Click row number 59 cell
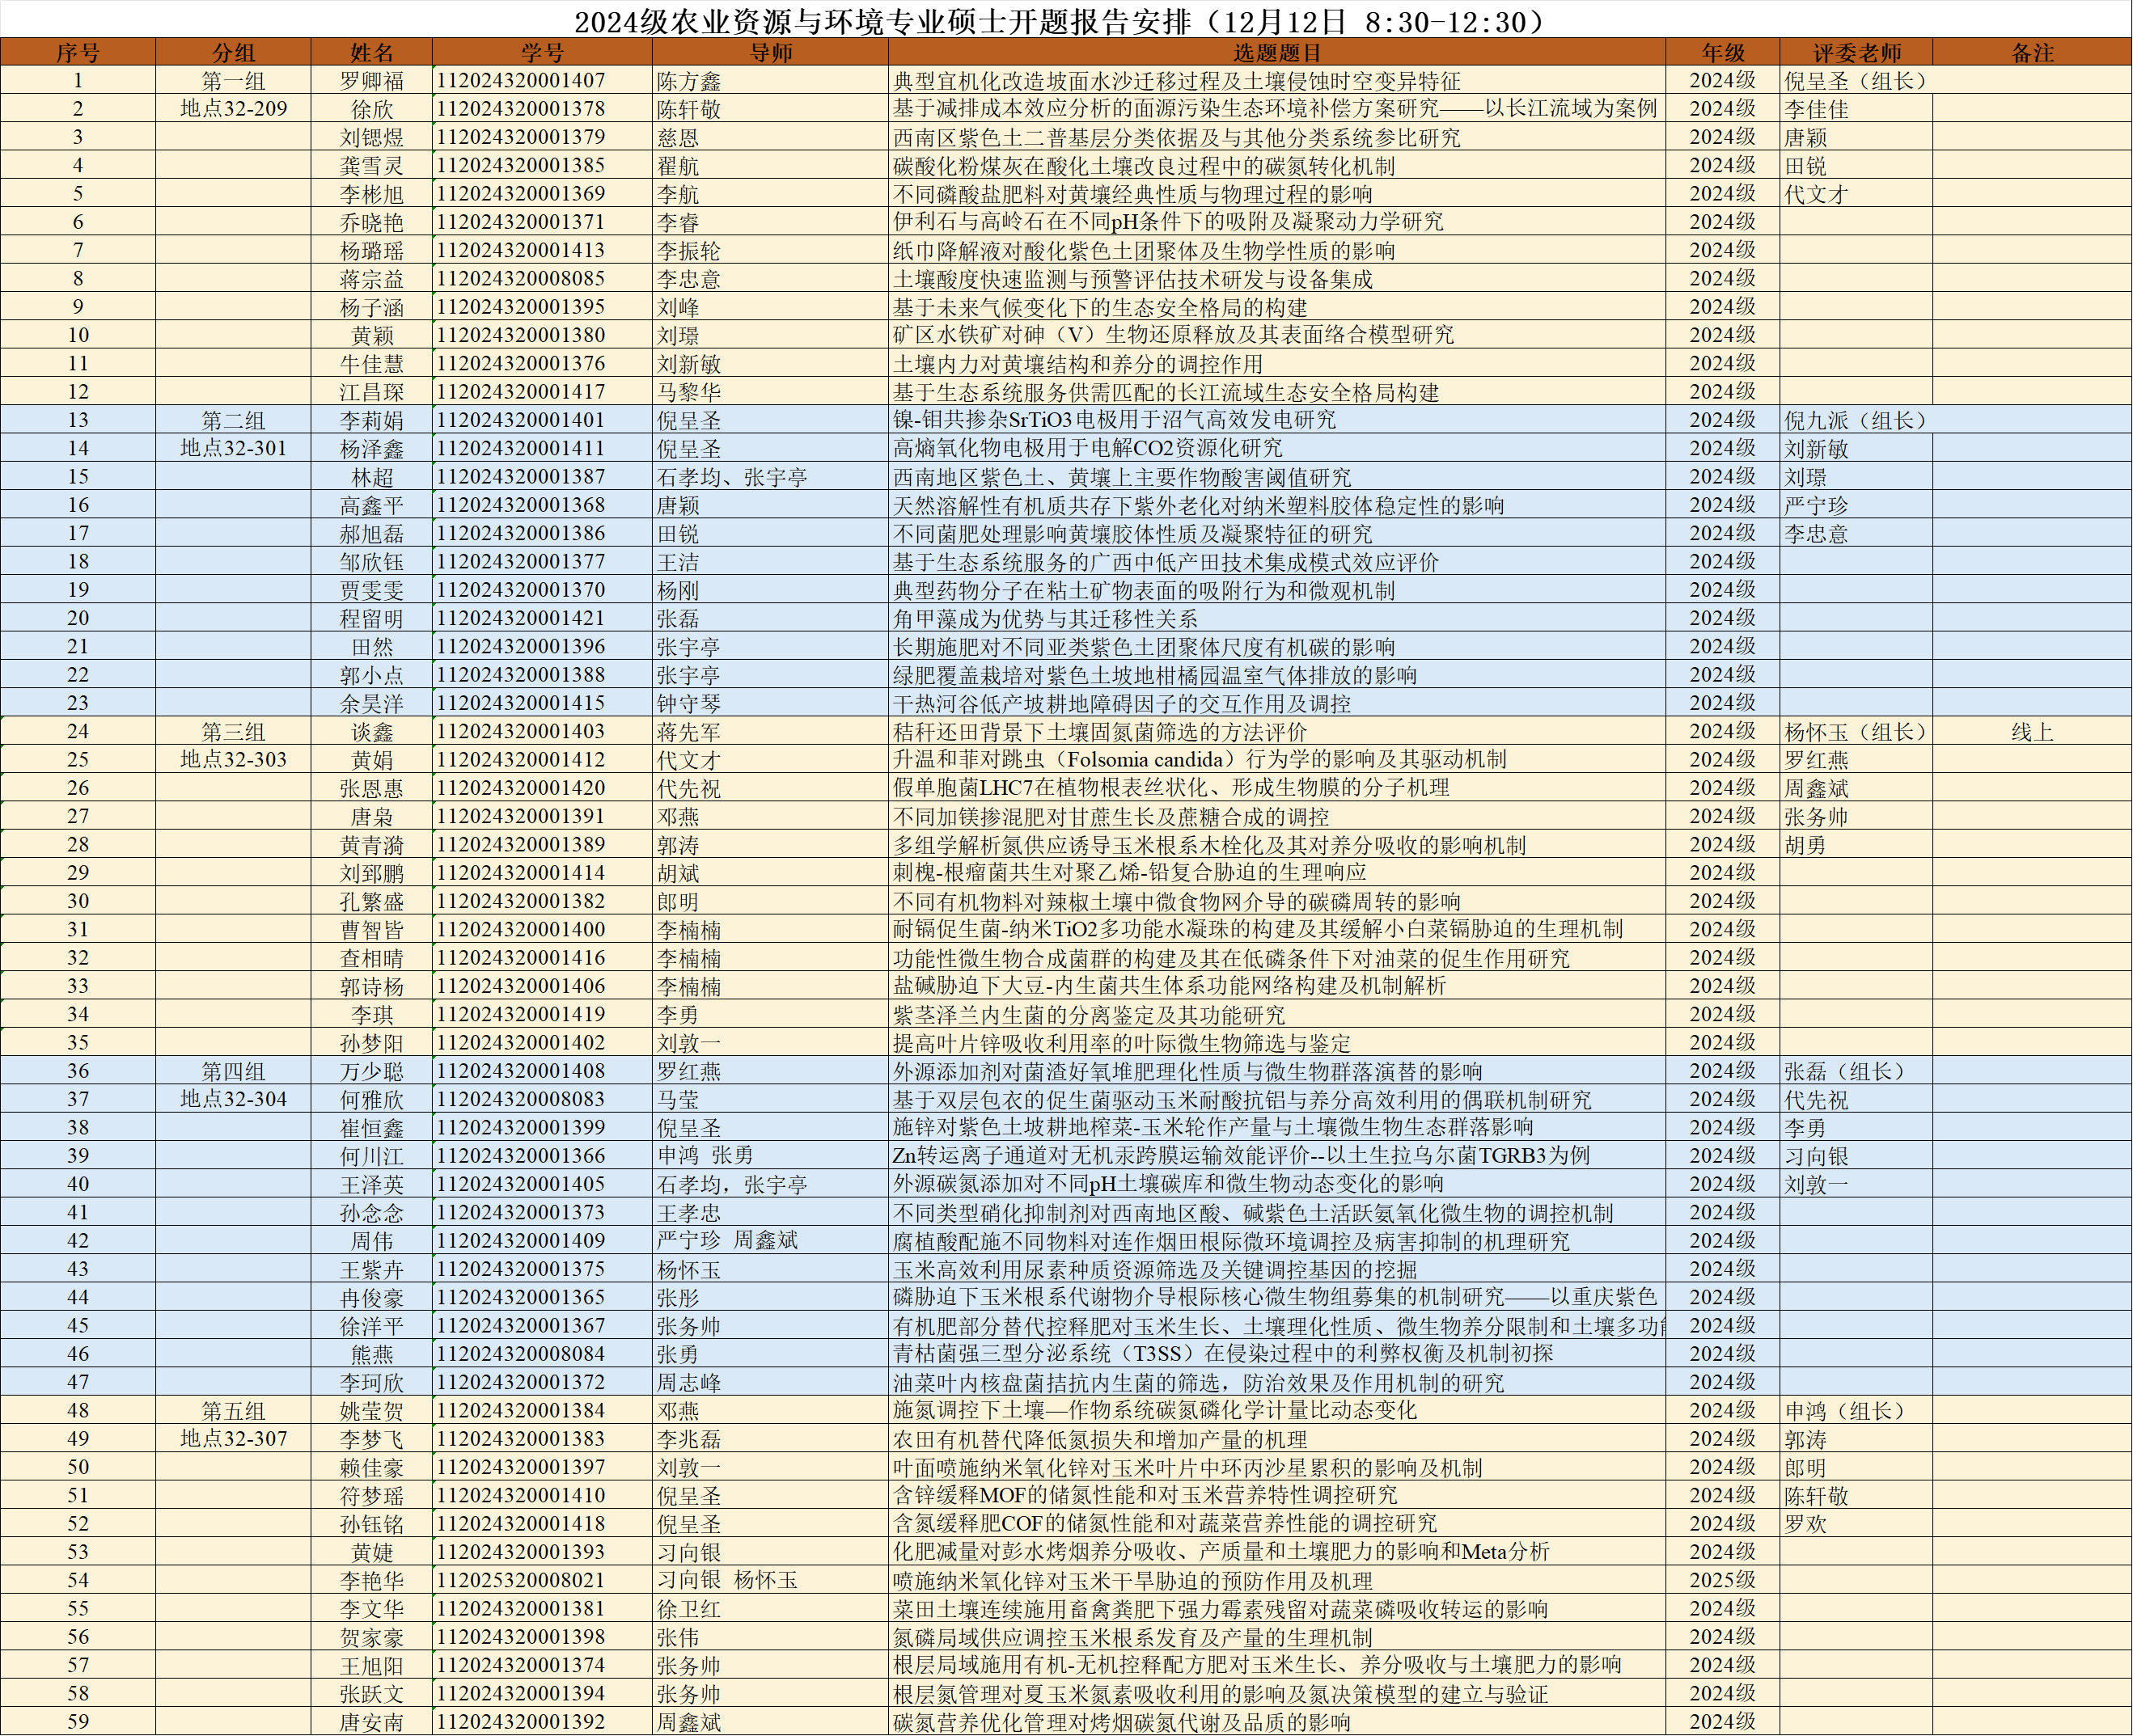The image size is (2133, 1736). pos(77,1721)
